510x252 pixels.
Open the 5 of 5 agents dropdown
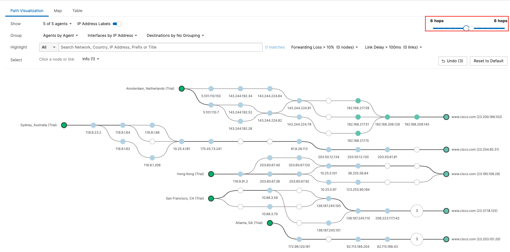pos(58,24)
